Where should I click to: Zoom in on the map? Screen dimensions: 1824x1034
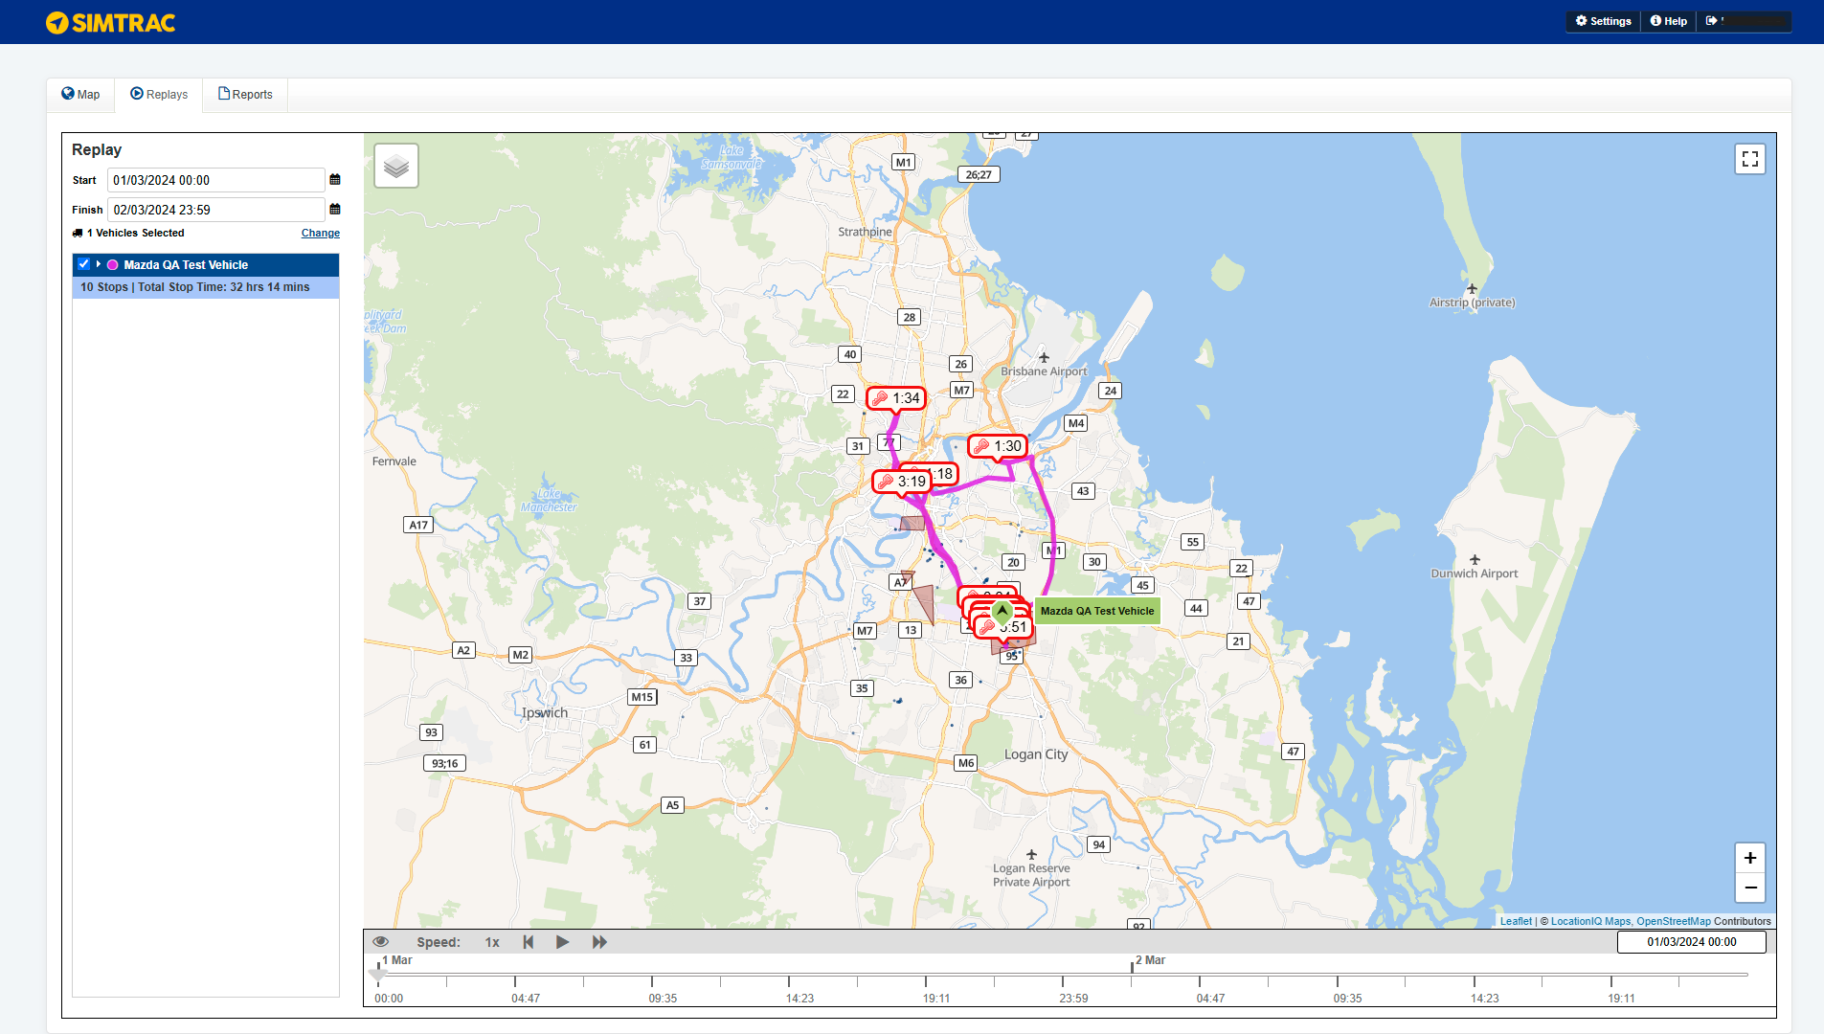point(1749,858)
